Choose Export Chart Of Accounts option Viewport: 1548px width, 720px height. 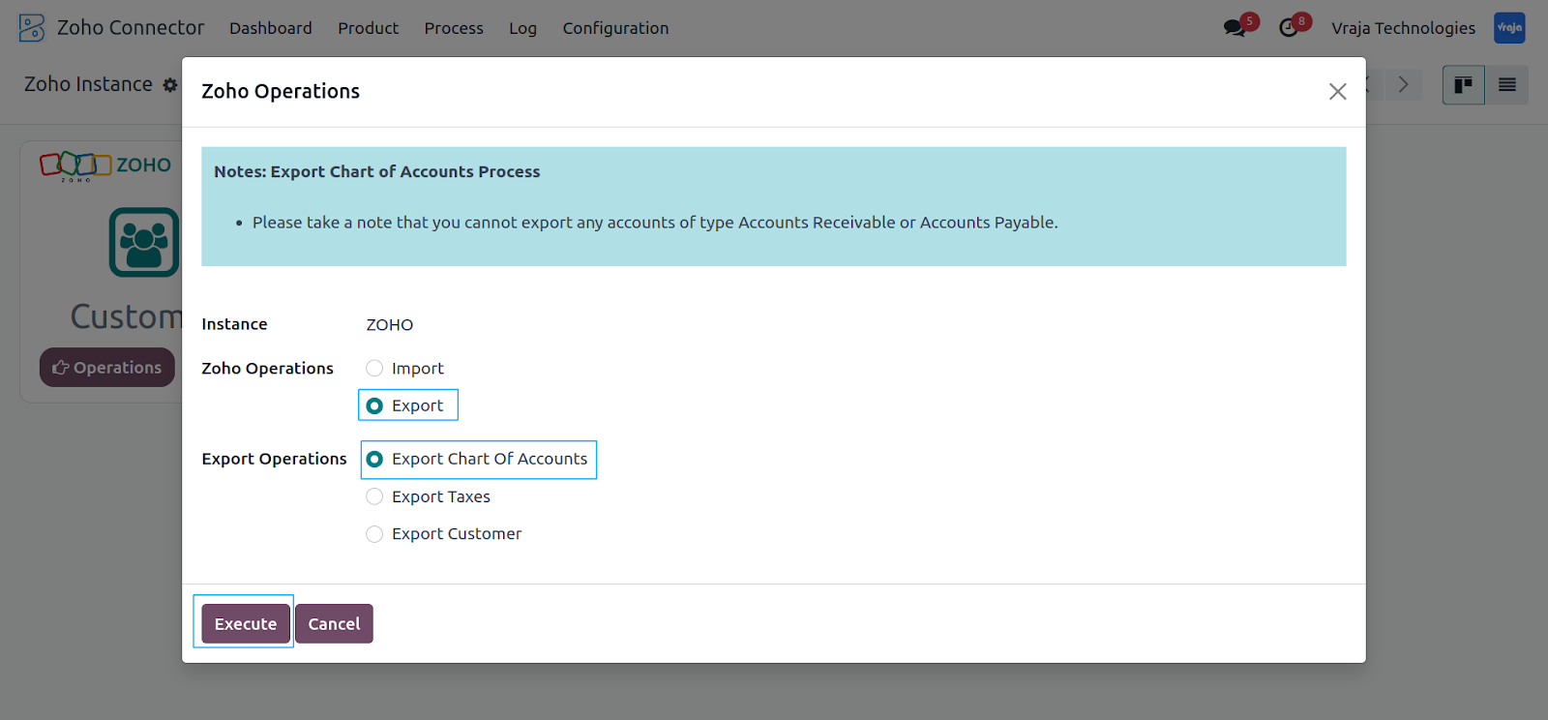point(374,459)
